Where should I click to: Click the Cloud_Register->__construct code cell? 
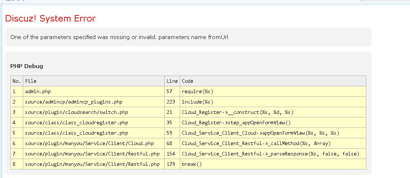273,112
